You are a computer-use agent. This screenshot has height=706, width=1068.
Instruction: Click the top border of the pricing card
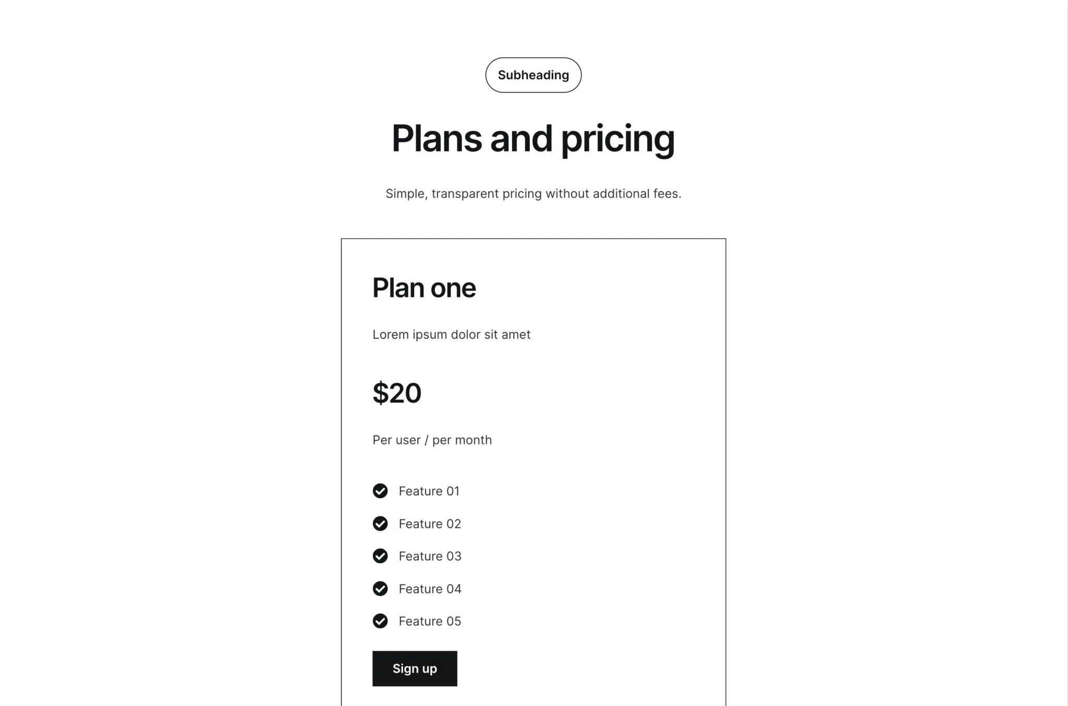coord(533,239)
